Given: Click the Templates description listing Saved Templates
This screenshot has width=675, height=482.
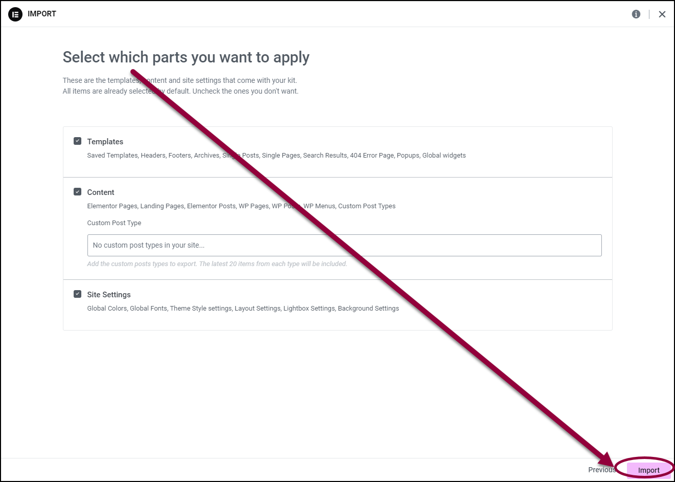Looking at the screenshot, I should (276, 156).
